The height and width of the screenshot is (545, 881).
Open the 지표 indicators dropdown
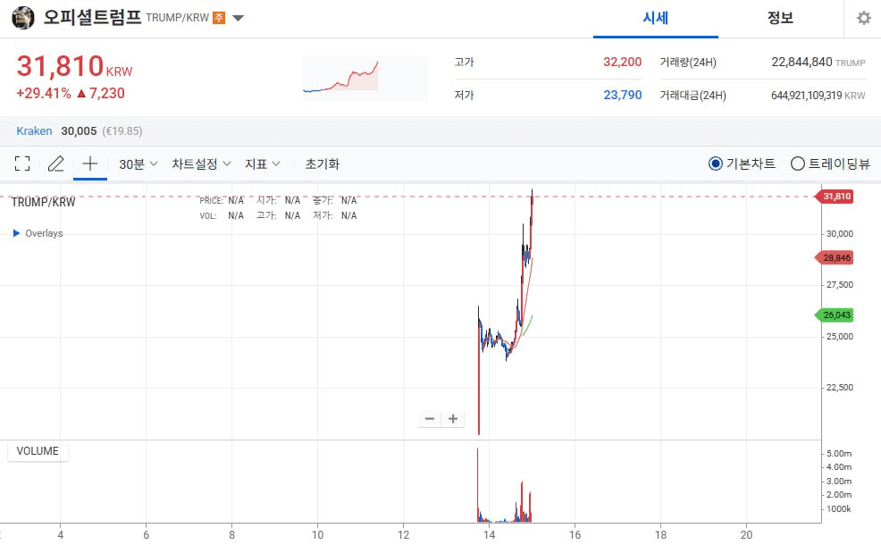point(263,164)
